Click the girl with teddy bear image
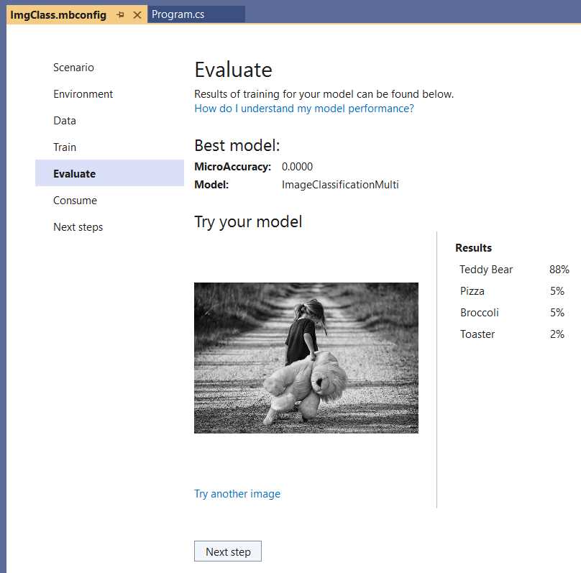 coord(306,358)
